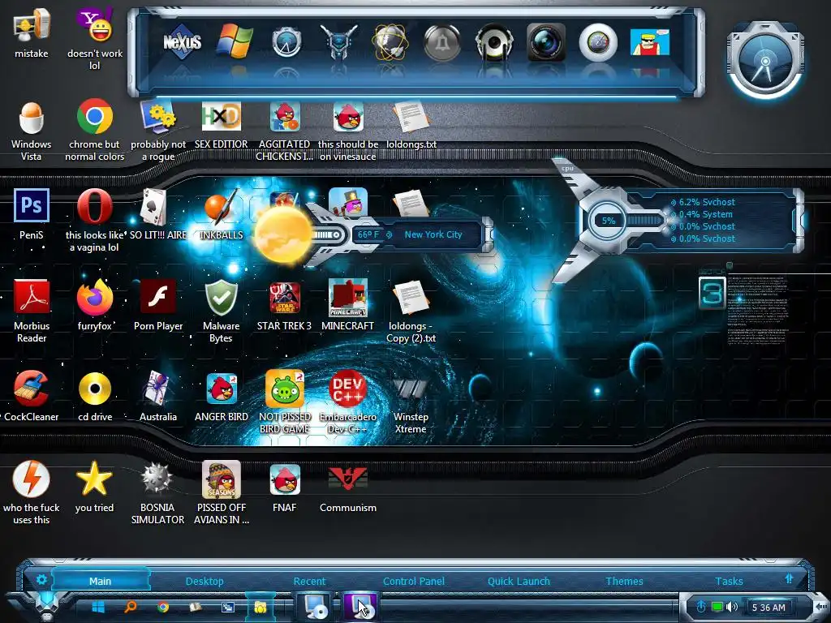Viewport: 831px width, 623px height.
Task: Open the Nexus logo icon in the dock
Action: [x=182, y=42]
